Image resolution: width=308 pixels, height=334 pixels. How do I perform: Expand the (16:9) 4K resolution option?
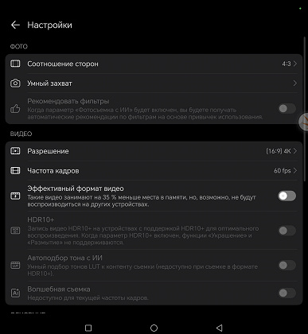281,151
